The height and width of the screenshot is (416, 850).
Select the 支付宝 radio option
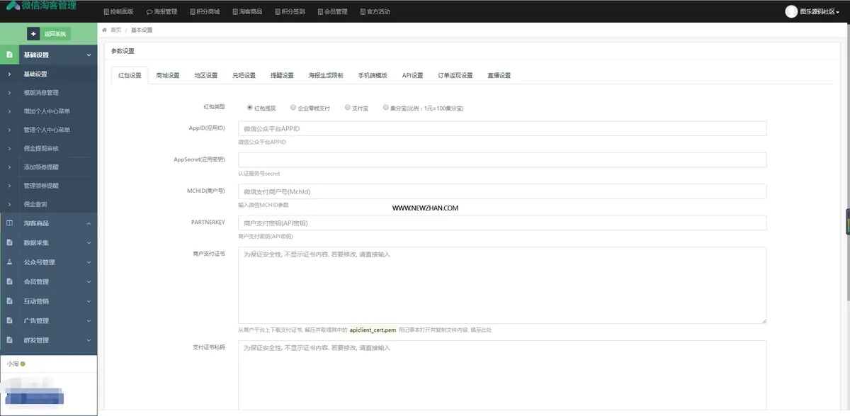[348, 108]
